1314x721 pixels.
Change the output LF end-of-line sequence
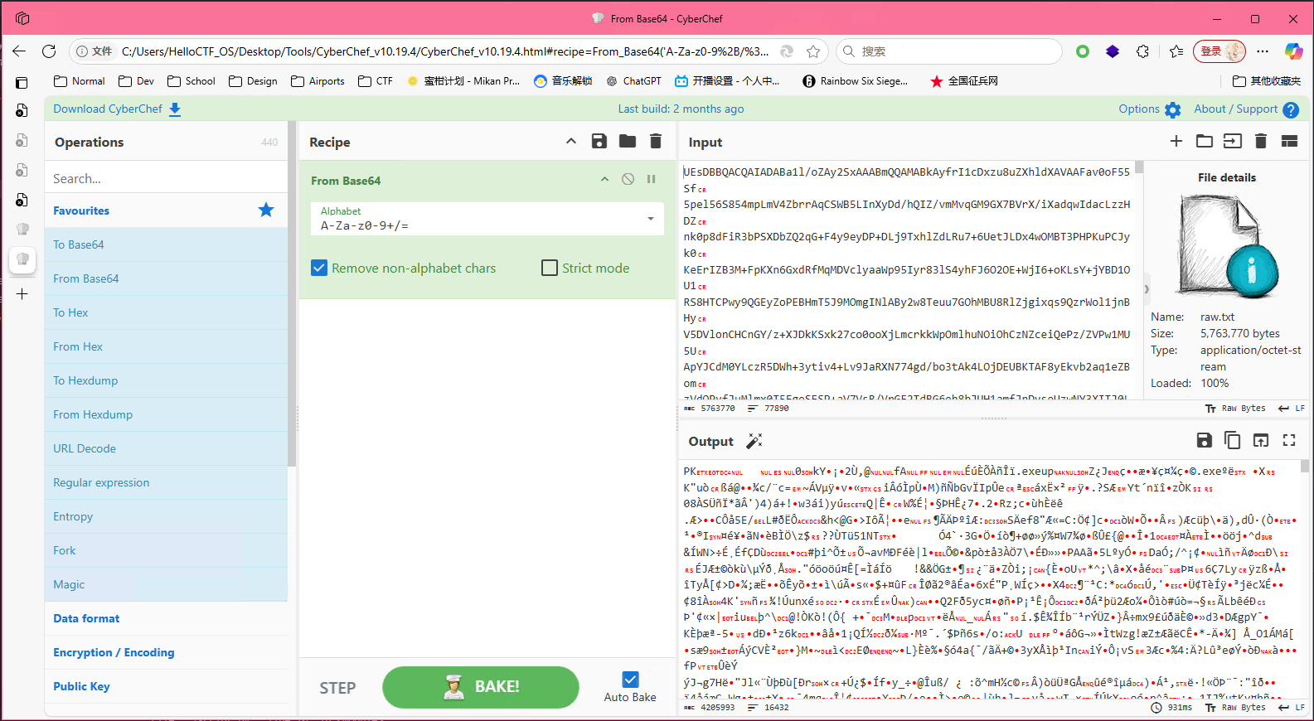click(x=1292, y=707)
